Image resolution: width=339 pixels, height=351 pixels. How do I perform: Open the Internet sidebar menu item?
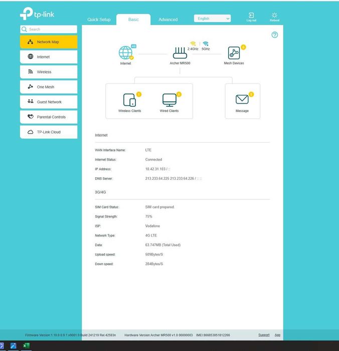[49, 57]
